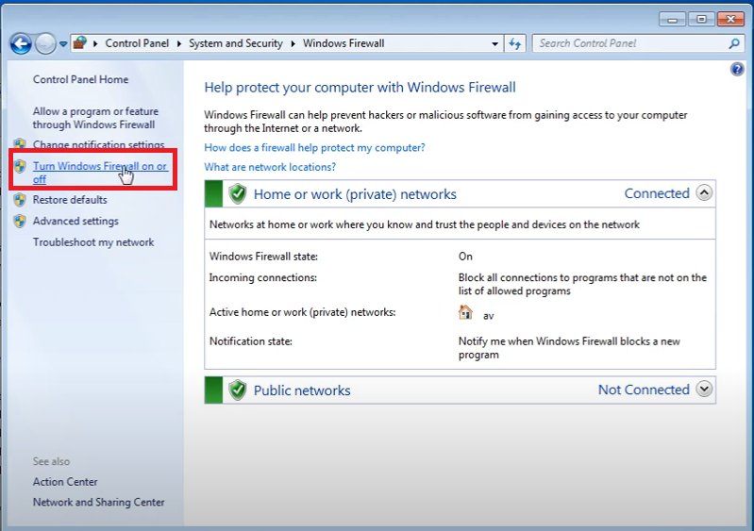Screen dimensions: 754x531
Task: Click the shield icon beside Restore defaults
Action: pyautogui.click(x=20, y=200)
